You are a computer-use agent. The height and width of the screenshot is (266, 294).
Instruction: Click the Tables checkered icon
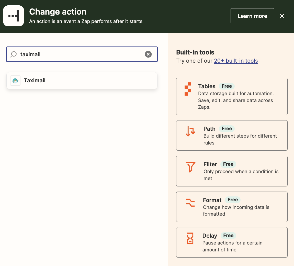click(x=188, y=89)
